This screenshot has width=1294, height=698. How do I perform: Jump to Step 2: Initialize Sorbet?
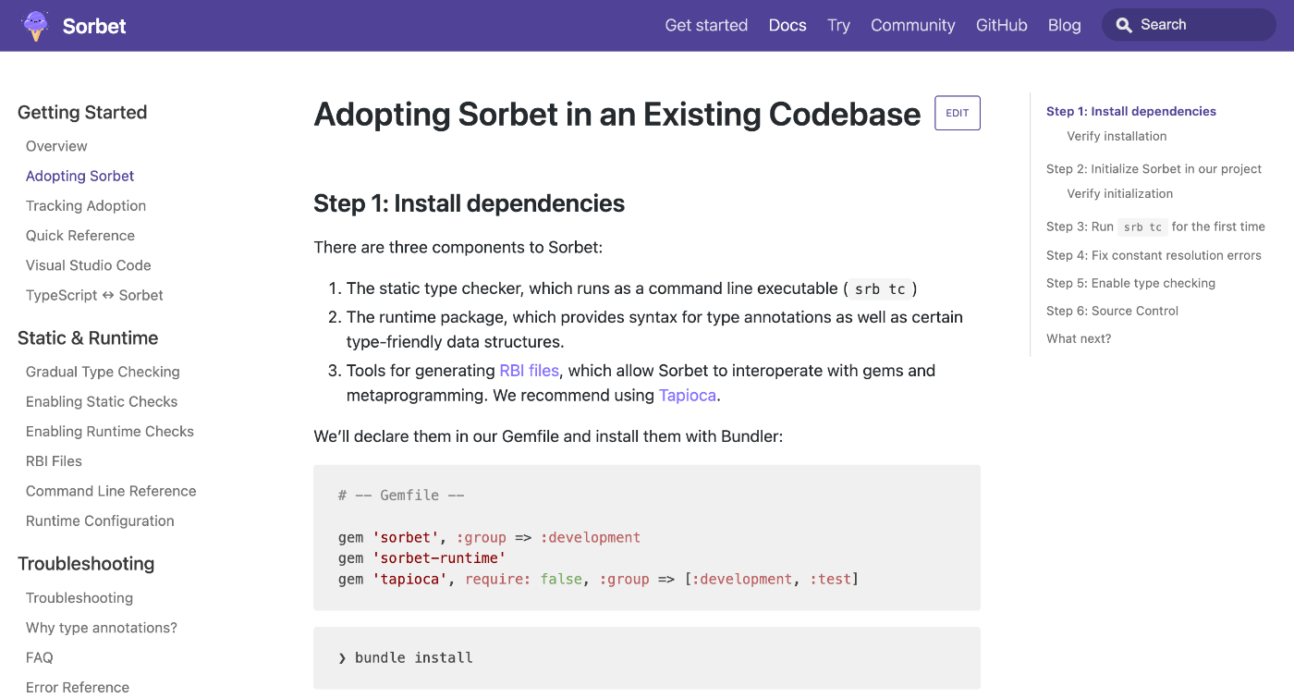(1154, 168)
